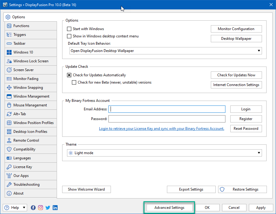Screen dimensions: 276x214
Task: Click the Compatibility shield icon
Action: [9, 149]
